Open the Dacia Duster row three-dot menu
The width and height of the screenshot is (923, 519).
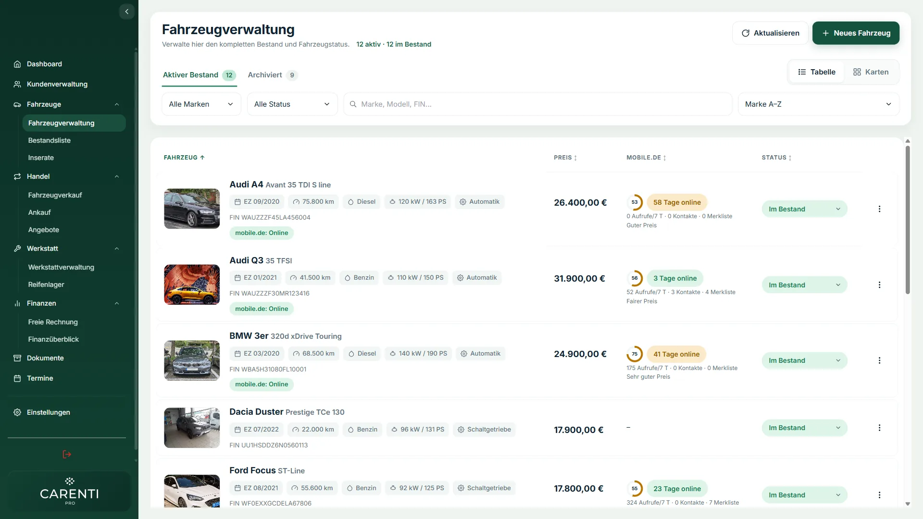(x=879, y=428)
